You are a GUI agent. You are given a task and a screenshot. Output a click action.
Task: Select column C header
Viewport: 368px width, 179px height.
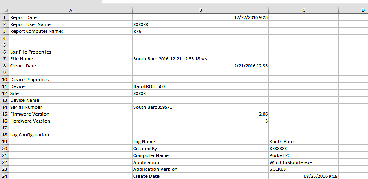[304, 10]
